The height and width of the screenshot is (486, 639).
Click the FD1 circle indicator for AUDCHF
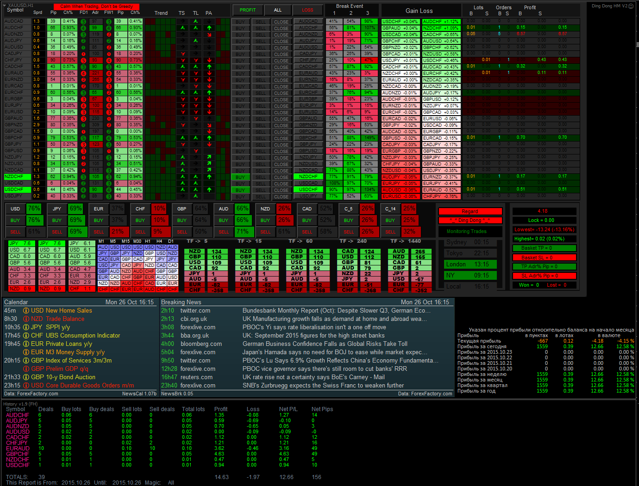tap(83, 28)
